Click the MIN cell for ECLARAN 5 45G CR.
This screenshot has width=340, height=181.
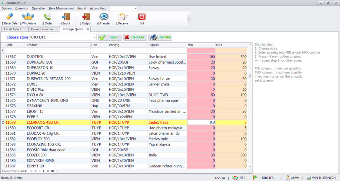[x=201, y=122]
